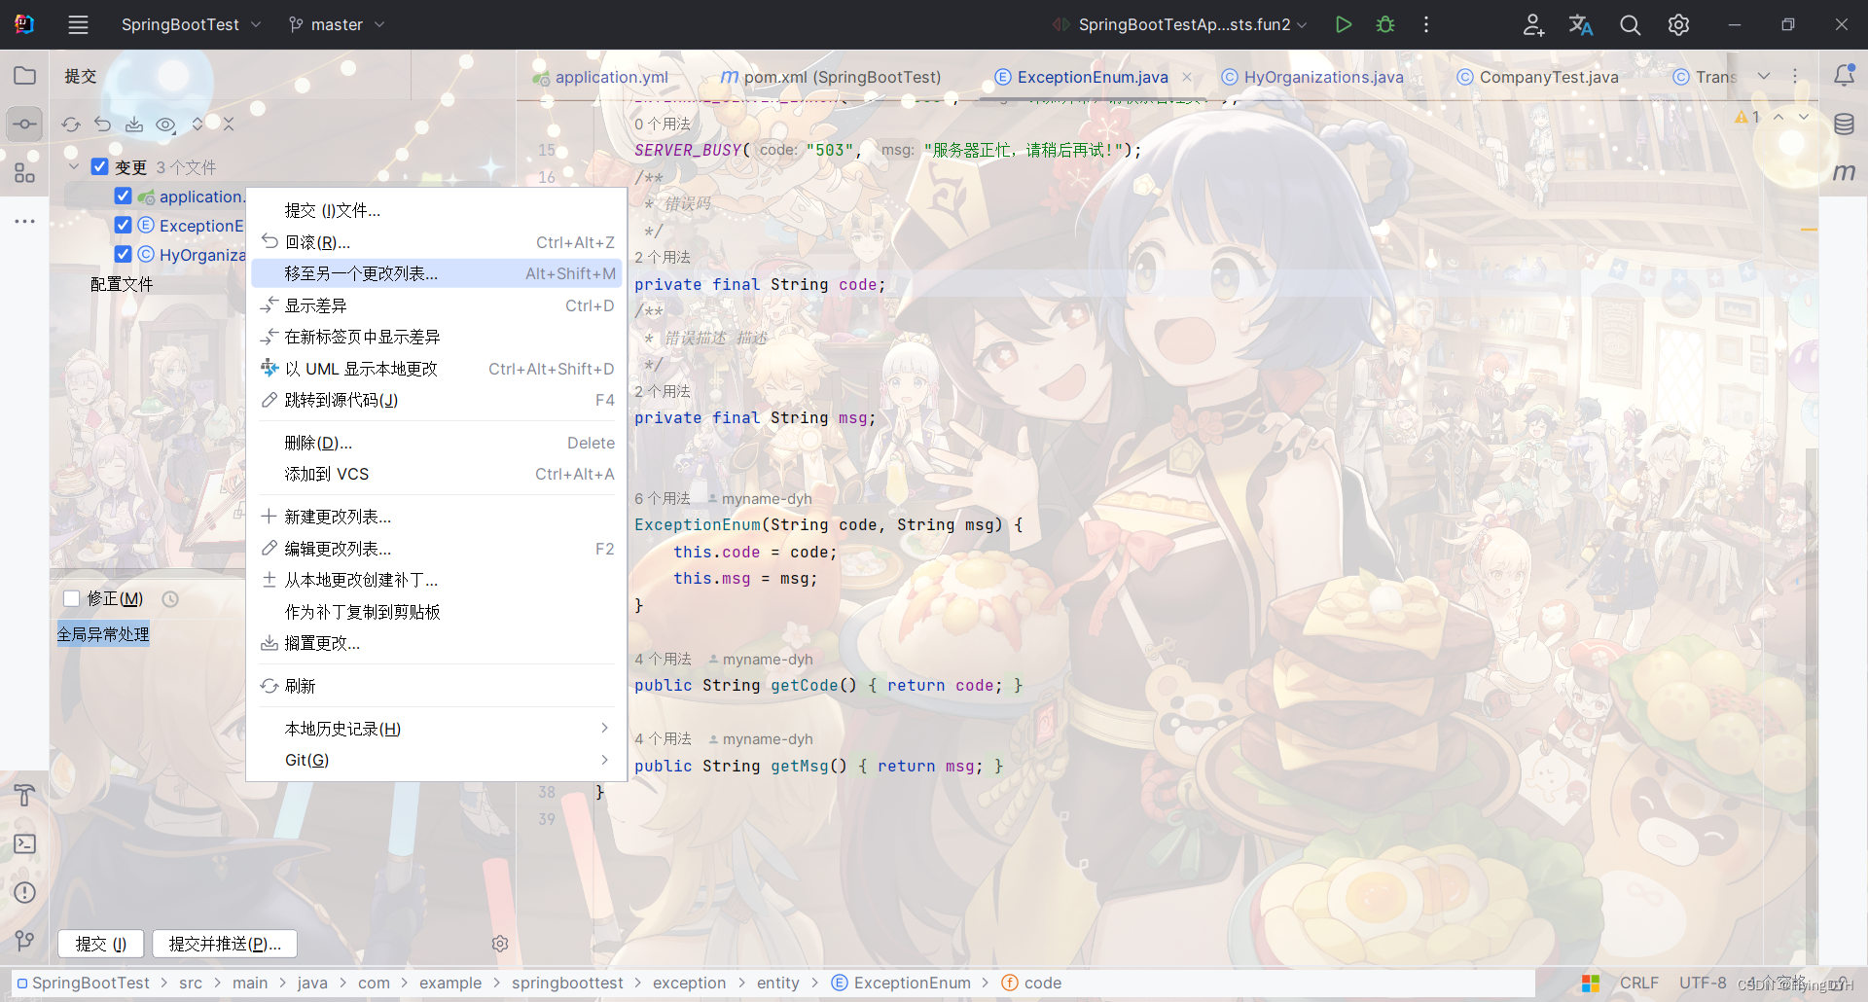Screen dimensions: 1868x1002
Task: Click the UTF-8 encoding widget
Action: 1703,983
